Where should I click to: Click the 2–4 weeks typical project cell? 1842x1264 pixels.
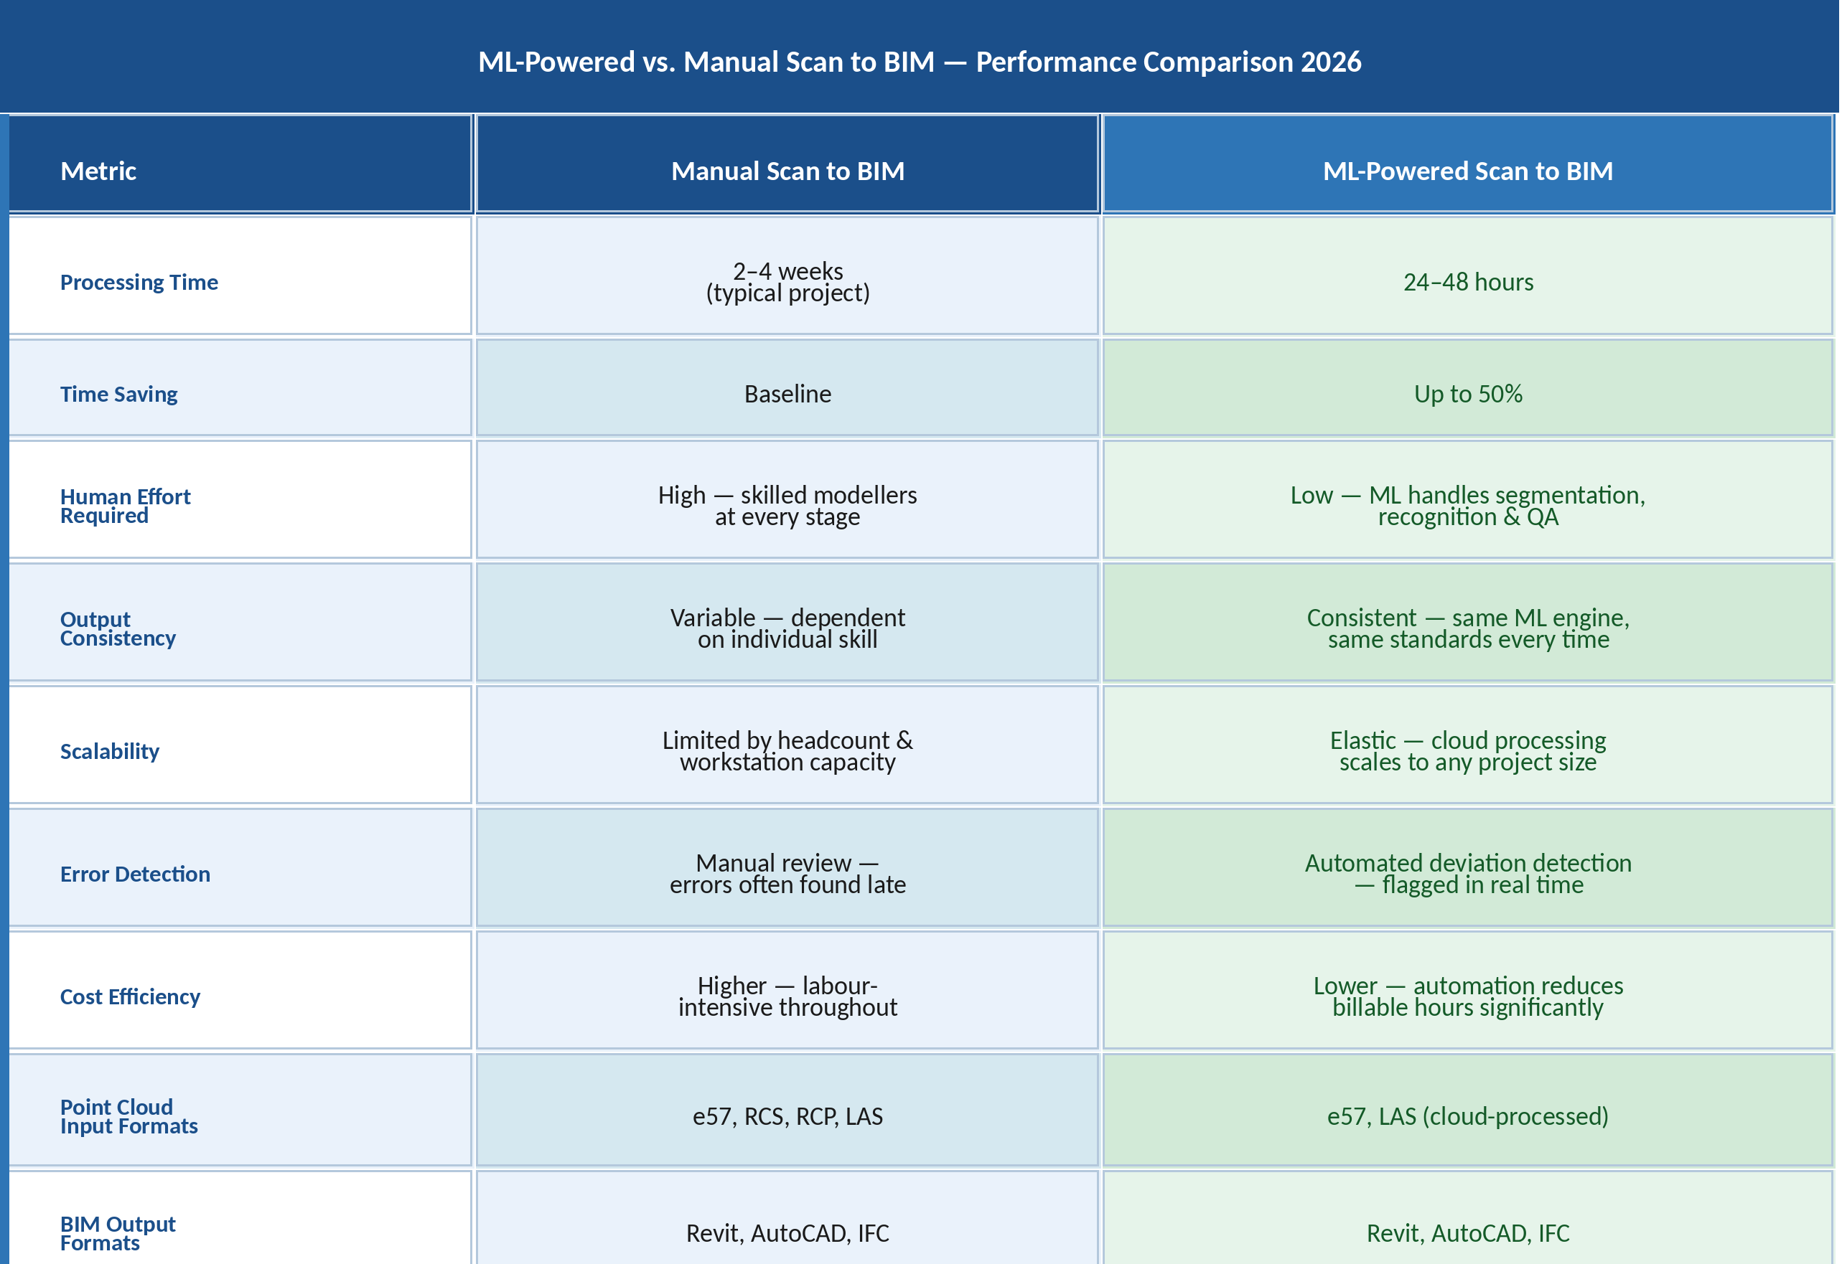(x=787, y=282)
